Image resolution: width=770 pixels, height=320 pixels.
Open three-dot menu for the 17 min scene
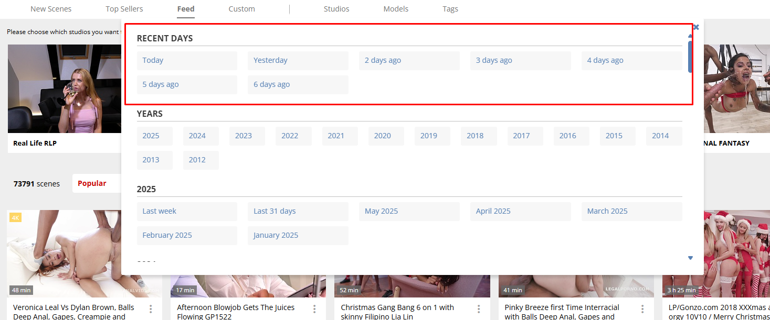[x=314, y=309]
